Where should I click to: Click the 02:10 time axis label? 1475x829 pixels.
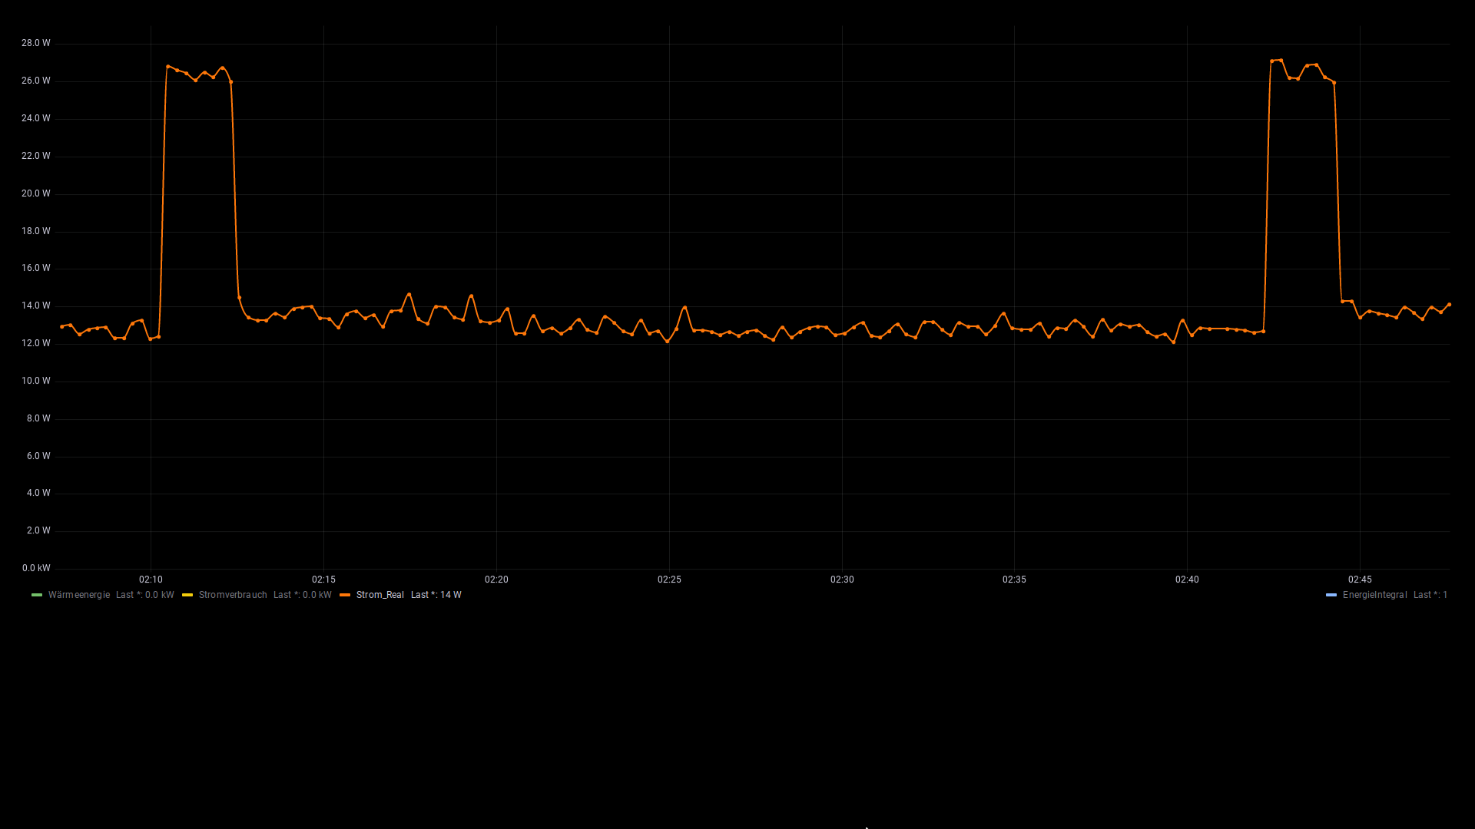point(151,580)
